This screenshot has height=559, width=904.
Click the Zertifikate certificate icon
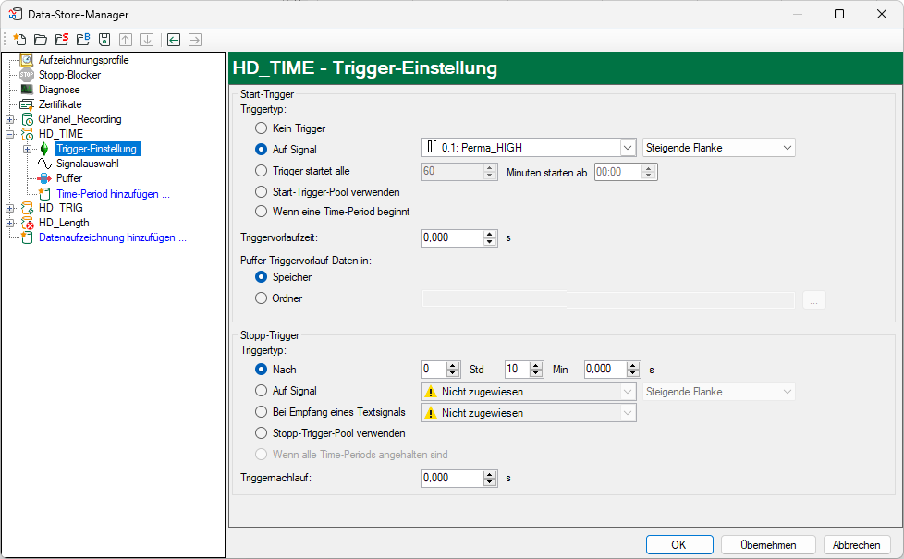pyautogui.click(x=27, y=104)
